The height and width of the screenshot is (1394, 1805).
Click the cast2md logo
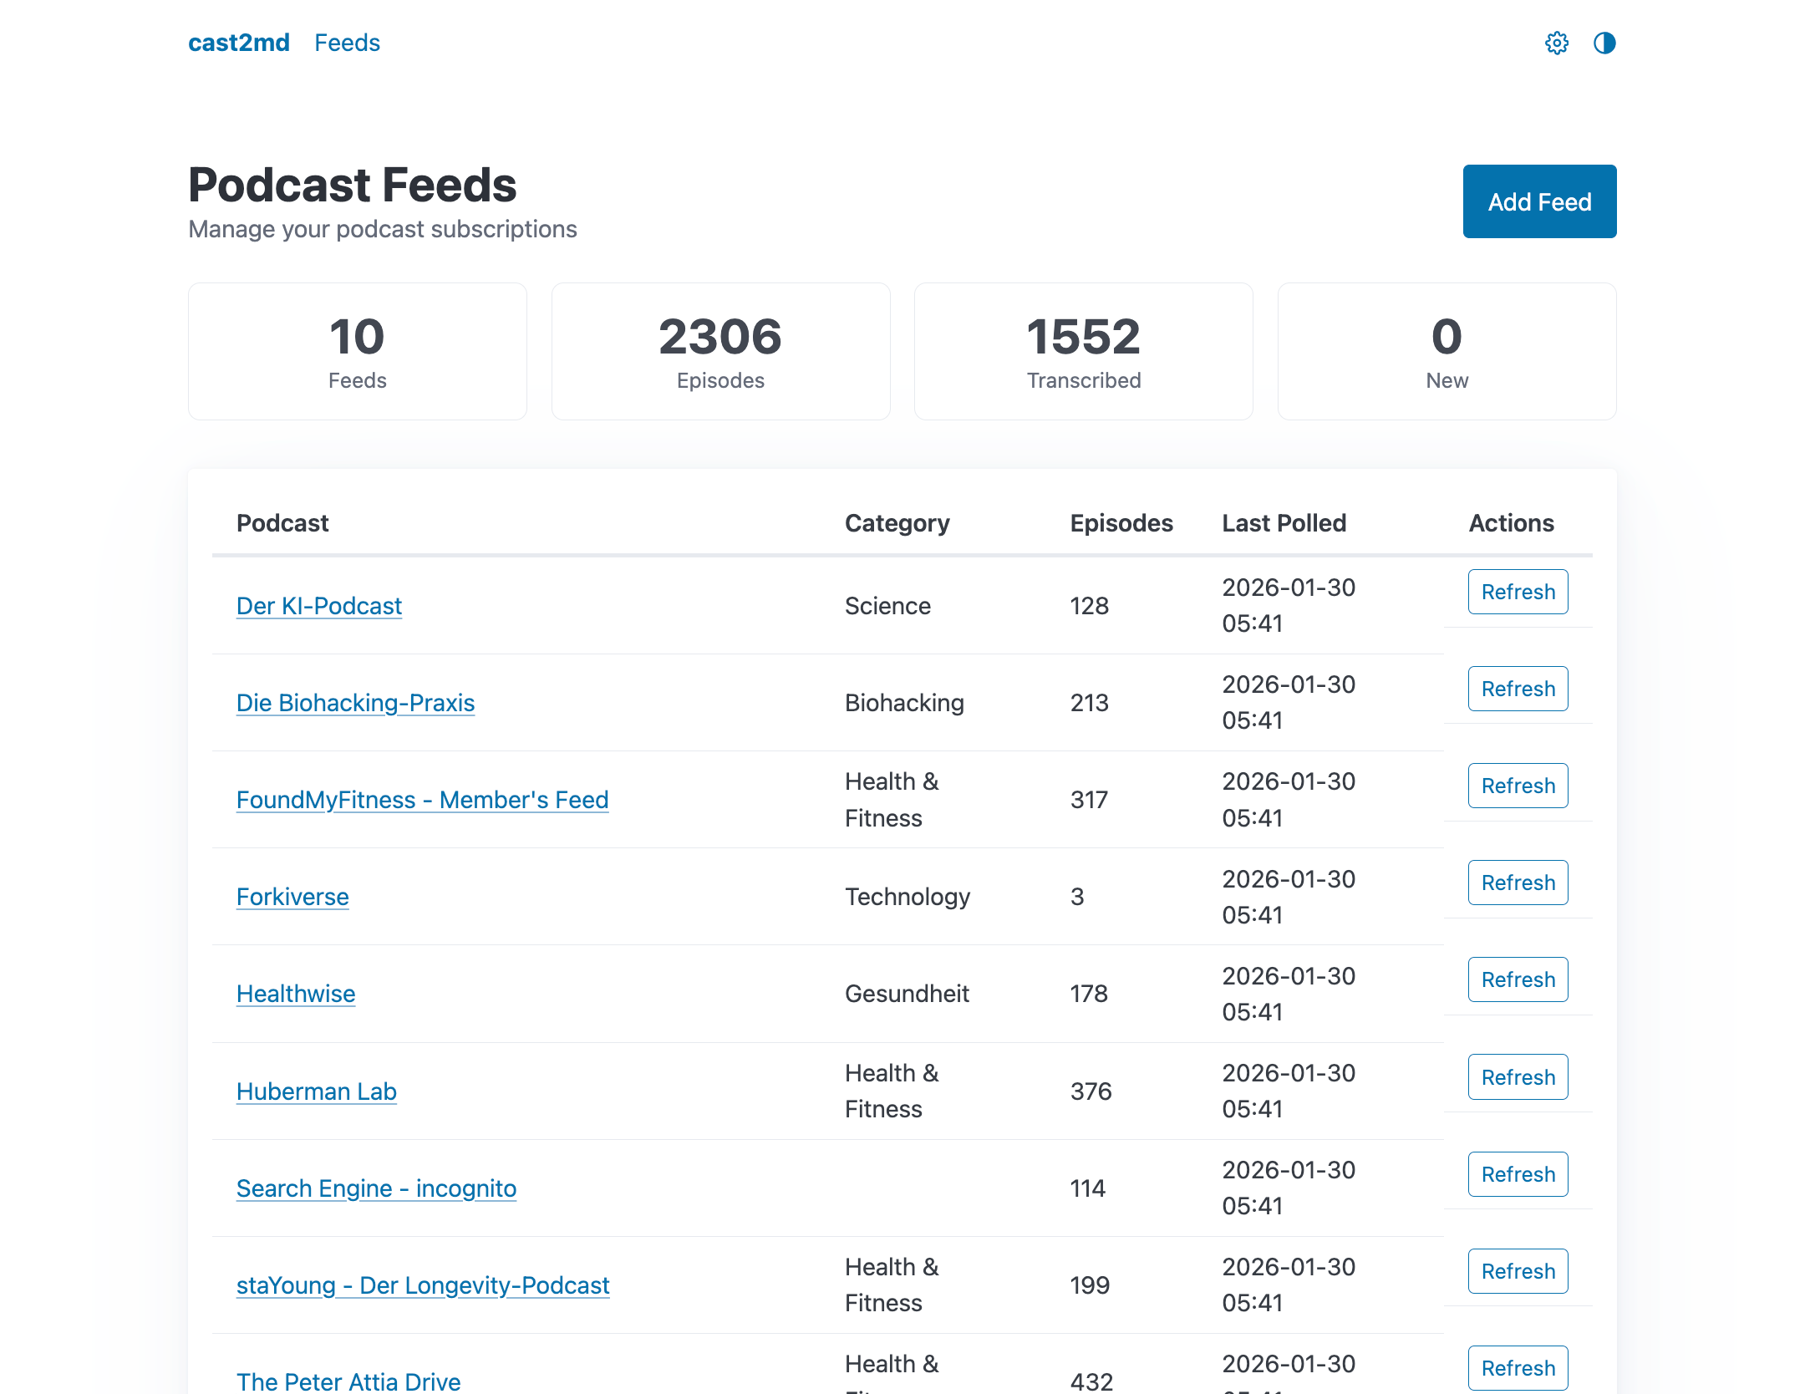pyautogui.click(x=240, y=43)
